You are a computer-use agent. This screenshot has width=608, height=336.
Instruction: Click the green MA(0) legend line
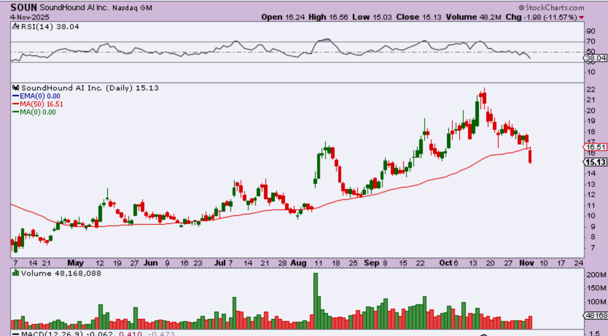click(16, 112)
